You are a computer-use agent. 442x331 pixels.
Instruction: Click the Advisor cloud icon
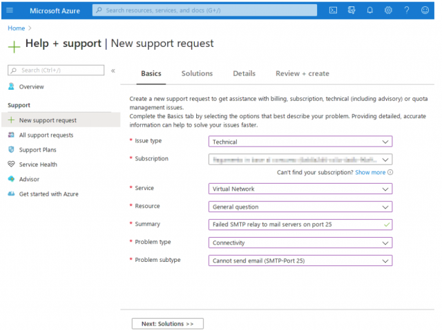[x=11, y=179]
